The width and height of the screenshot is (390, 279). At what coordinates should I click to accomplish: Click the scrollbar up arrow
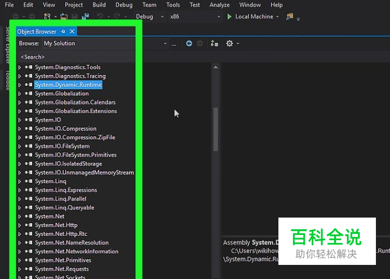tap(216, 67)
